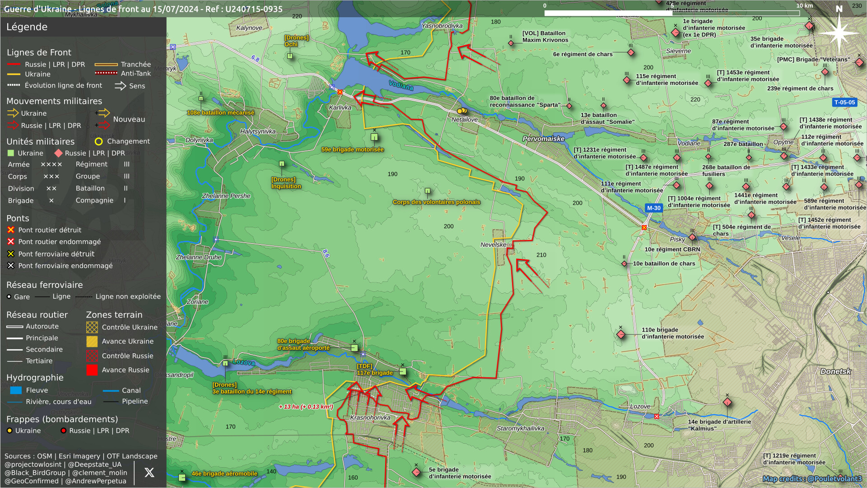Click the 110e brigade d'infanterie motorisée diamond
Viewport: 867px width, 488px height.
point(621,335)
